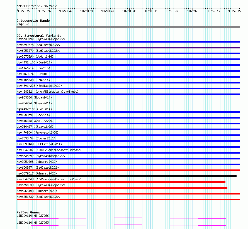The height and width of the screenshot is (229, 248).
Task: Click nsv4283624 (gnomADStructuralVariants) label
Action: (x=48, y=92)
